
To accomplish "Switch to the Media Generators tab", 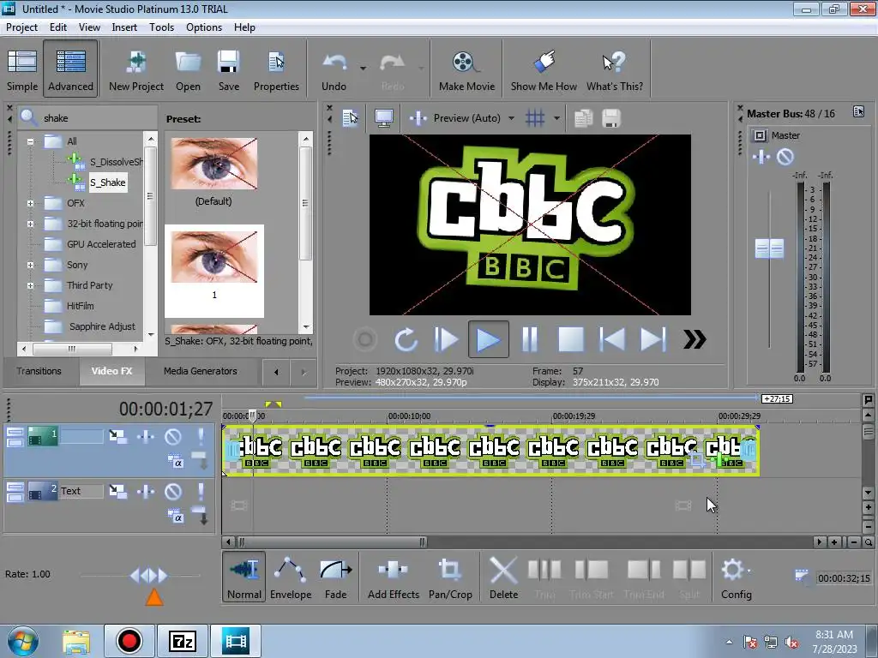I will [x=200, y=371].
